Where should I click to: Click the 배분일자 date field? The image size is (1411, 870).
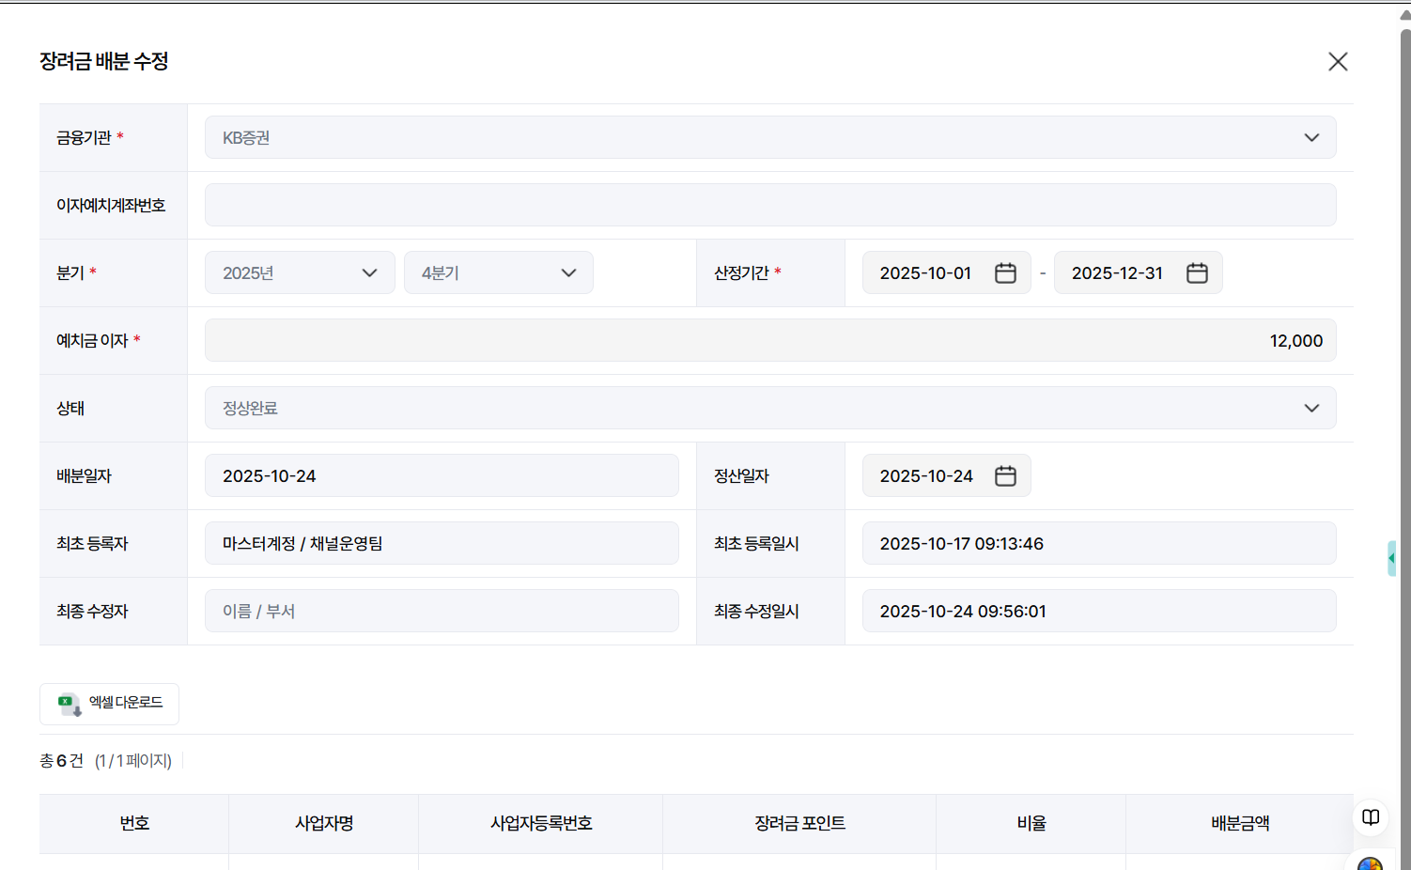point(442,475)
